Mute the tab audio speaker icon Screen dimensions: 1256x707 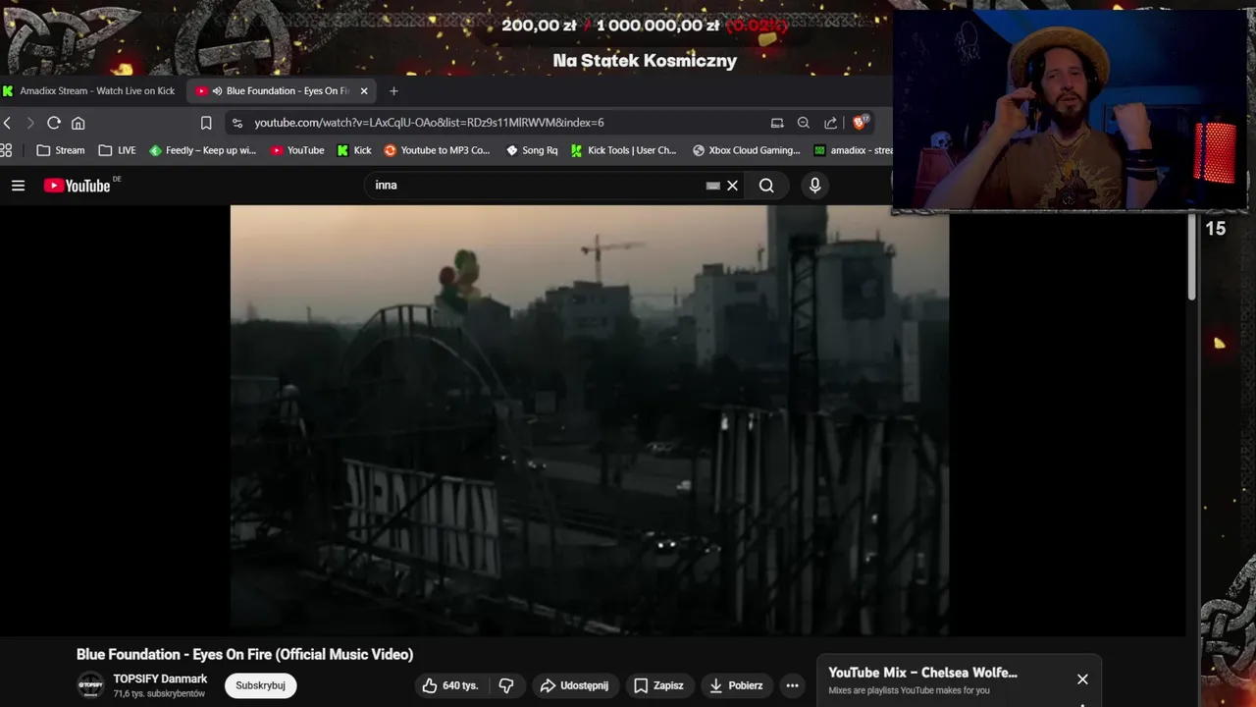216,91
